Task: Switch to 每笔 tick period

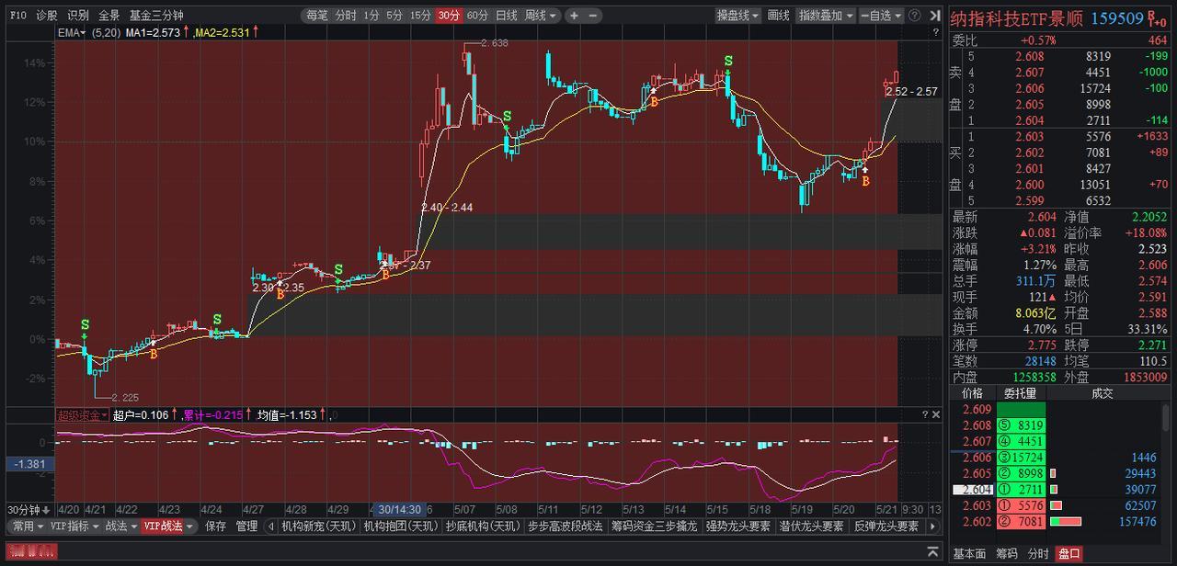Action: tap(316, 16)
